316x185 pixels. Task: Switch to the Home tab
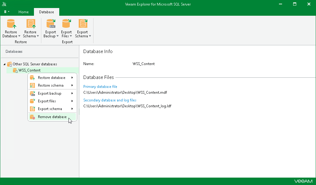pyautogui.click(x=23, y=12)
